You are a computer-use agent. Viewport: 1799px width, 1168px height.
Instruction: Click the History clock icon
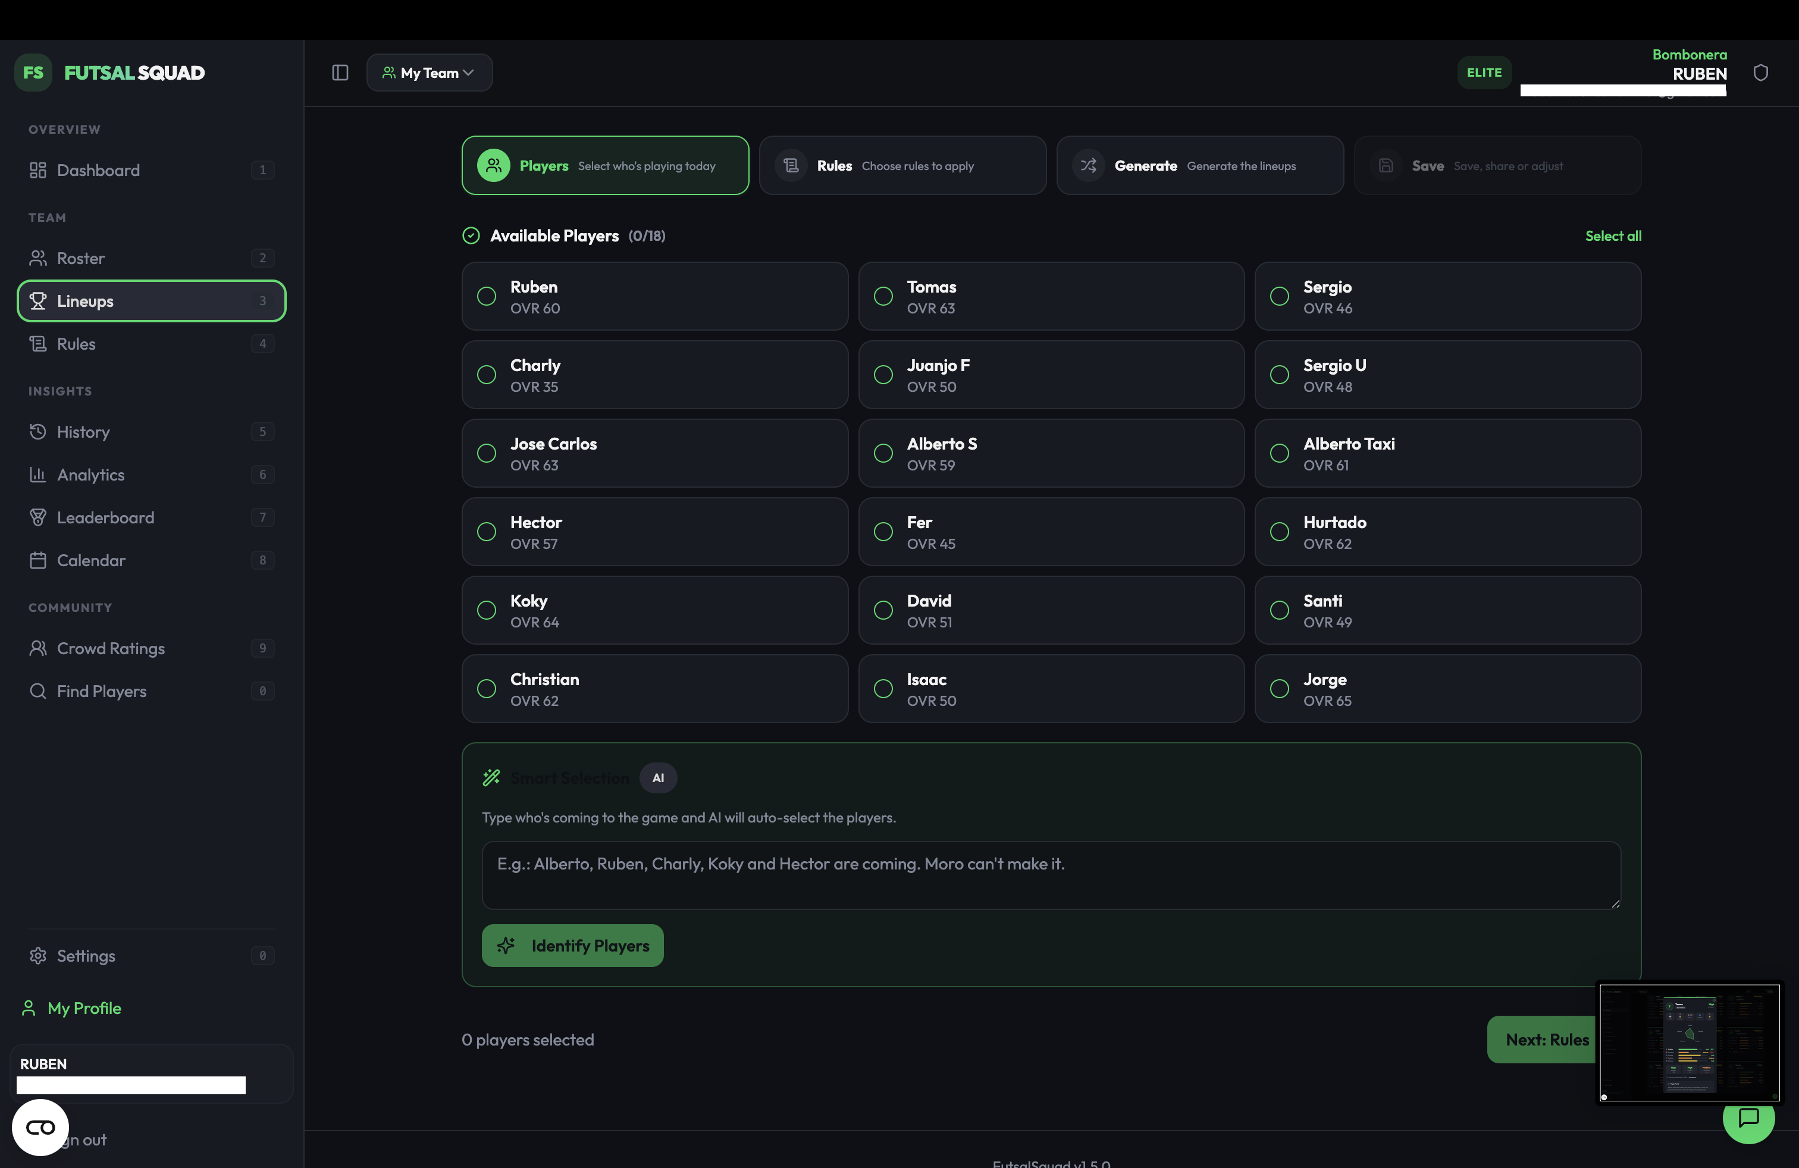pos(38,432)
